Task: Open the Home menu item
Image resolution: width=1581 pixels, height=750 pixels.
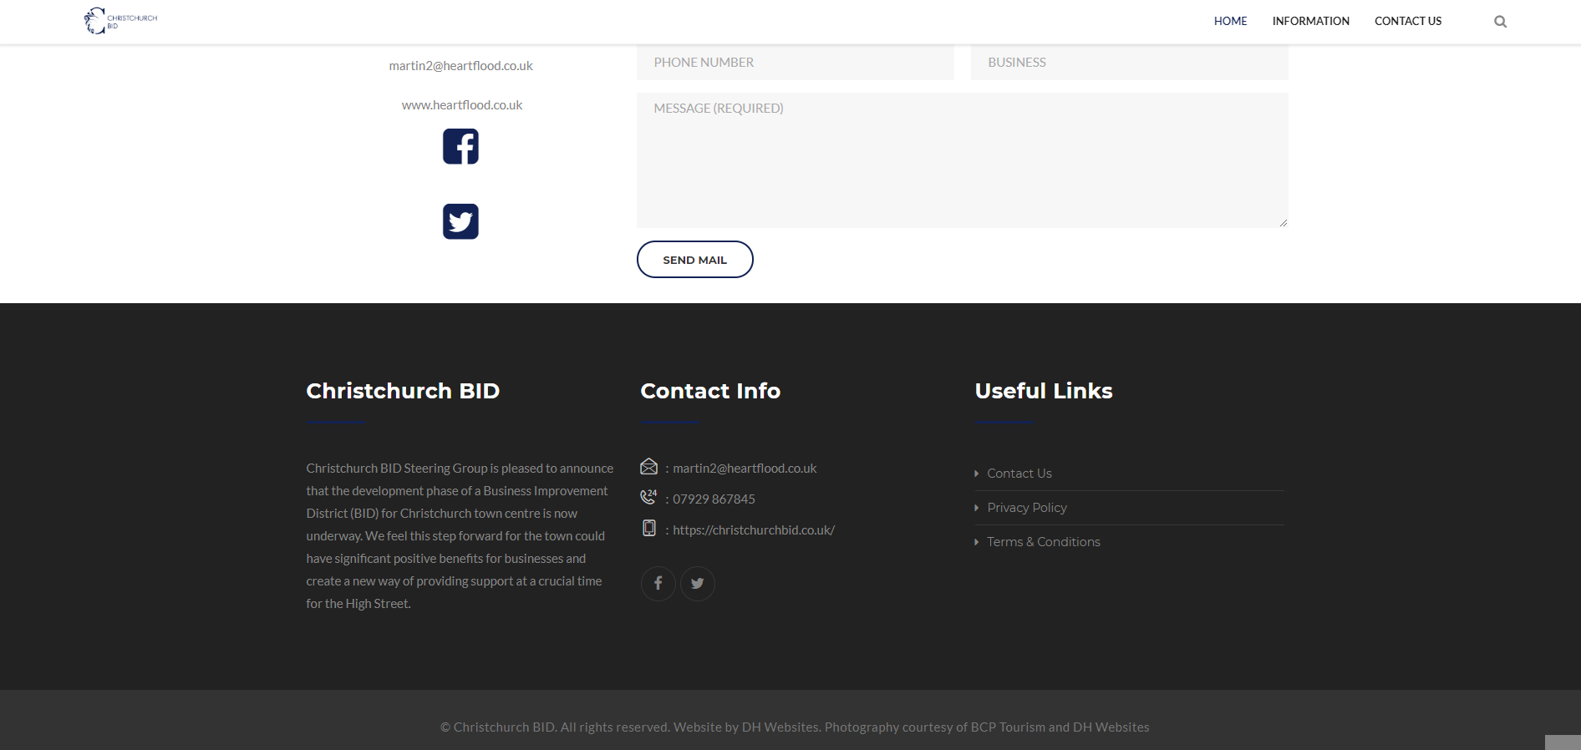Action: pos(1230,21)
